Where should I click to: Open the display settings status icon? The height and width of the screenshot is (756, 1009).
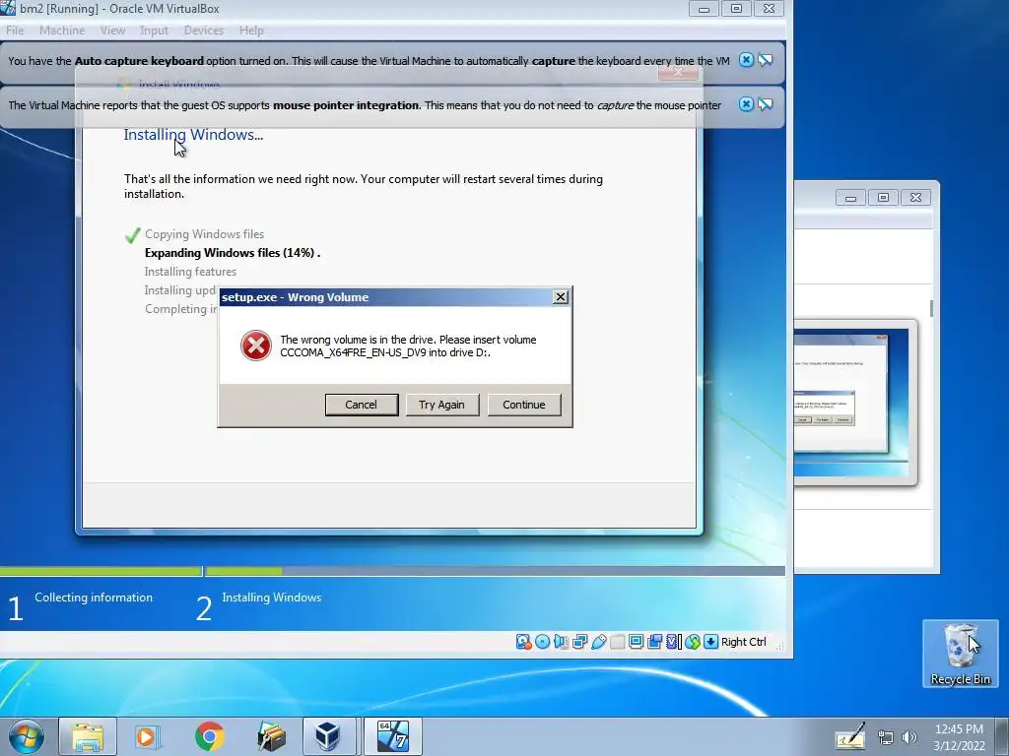click(636, 642)
